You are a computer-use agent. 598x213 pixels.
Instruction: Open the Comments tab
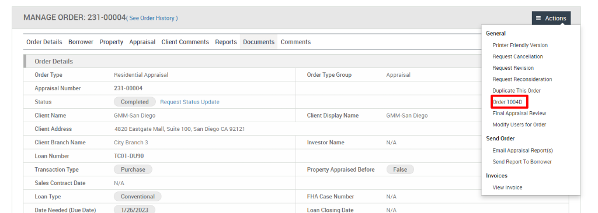point(295,42)
